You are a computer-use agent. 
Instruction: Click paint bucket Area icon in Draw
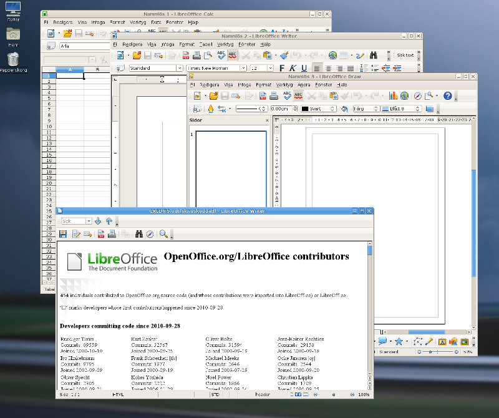[344, 109]
